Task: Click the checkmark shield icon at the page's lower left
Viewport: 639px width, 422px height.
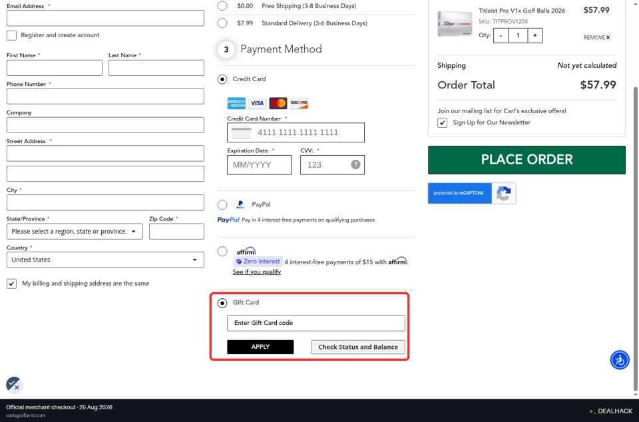Action: coord(14,384)
